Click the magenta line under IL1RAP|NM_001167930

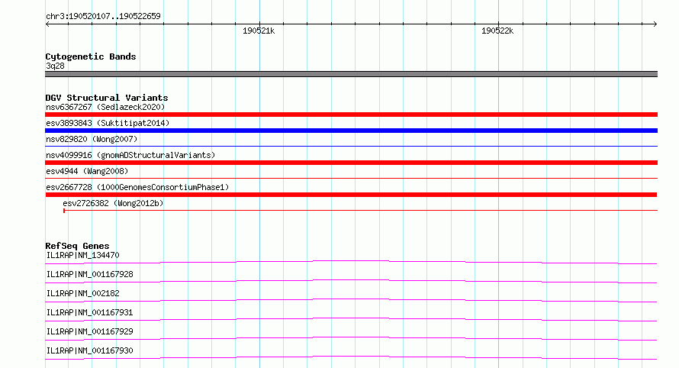[x=351, y=357]
